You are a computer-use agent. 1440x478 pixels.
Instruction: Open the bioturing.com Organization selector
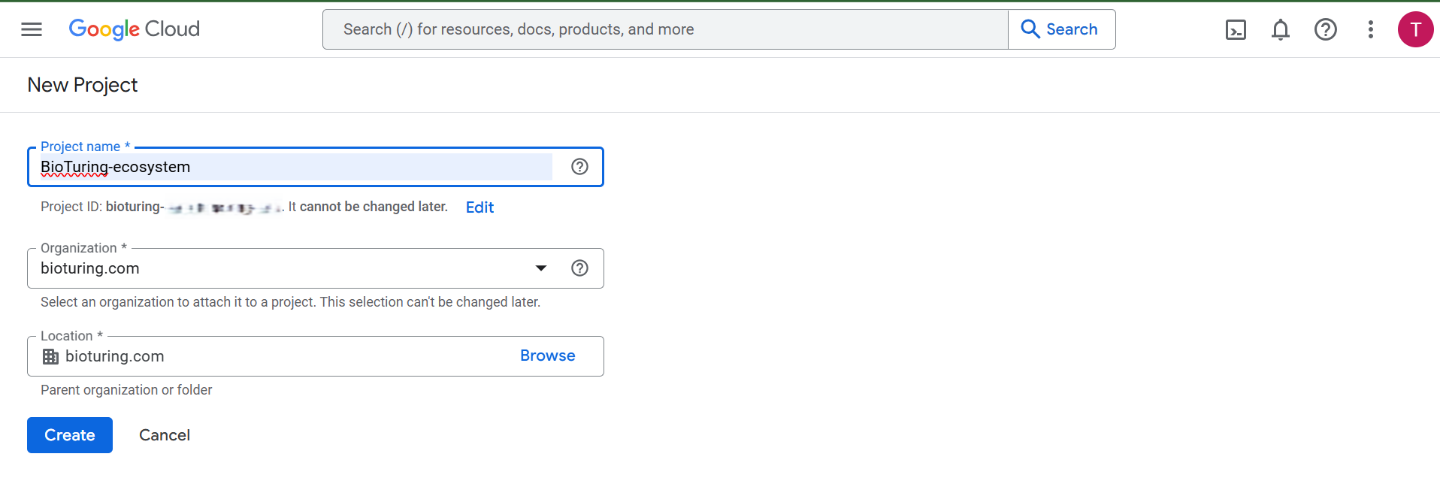286,268
